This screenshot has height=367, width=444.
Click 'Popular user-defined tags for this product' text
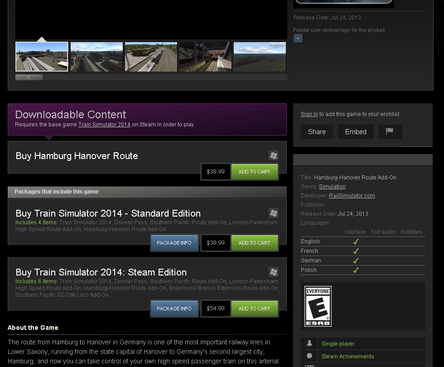click(x=339, y=30)
